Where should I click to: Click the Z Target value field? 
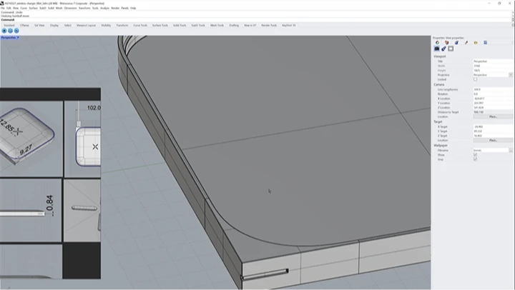pos(493,136)
